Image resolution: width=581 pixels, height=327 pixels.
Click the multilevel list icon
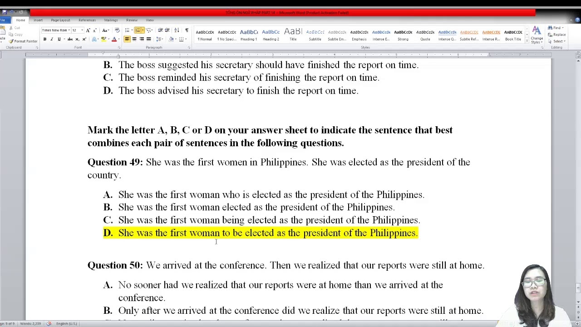click(x=148, y=30)
